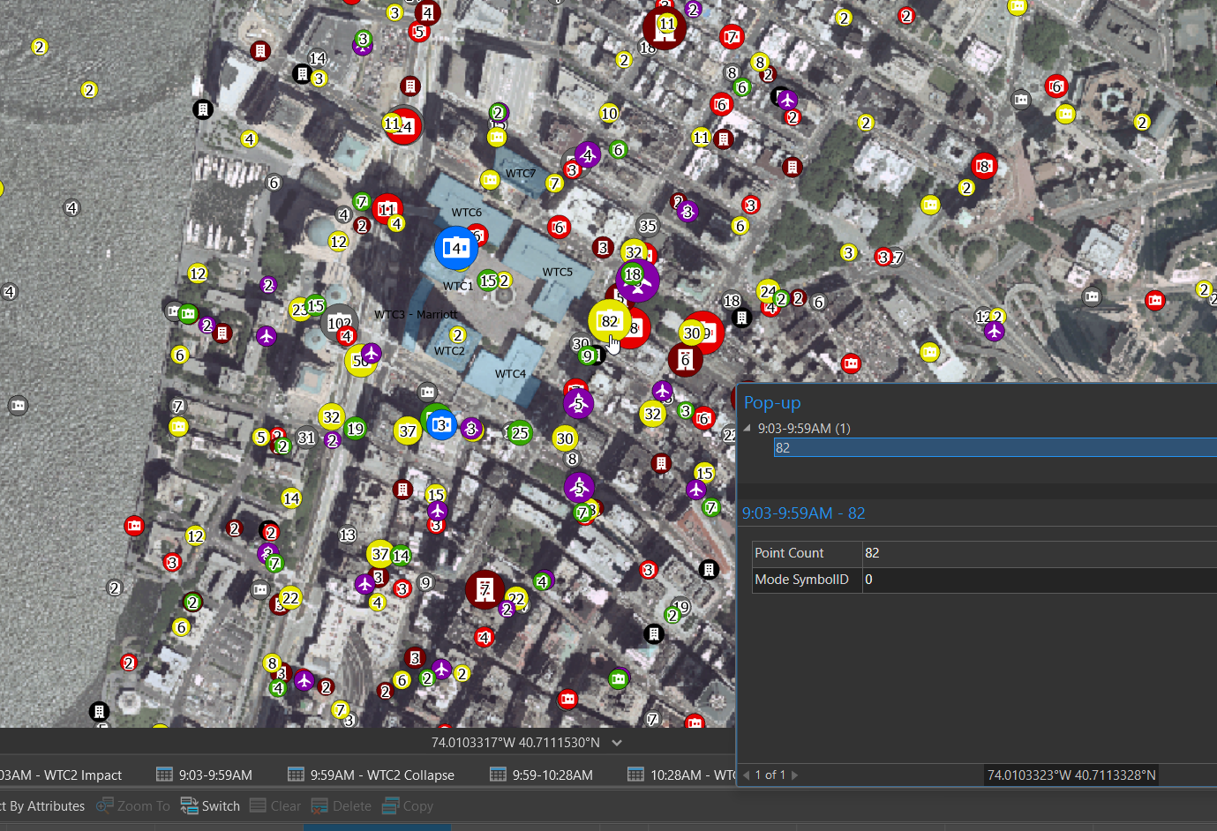Click the table icon beside 9:03-9:59AM tab

click(x=164, y=775)
